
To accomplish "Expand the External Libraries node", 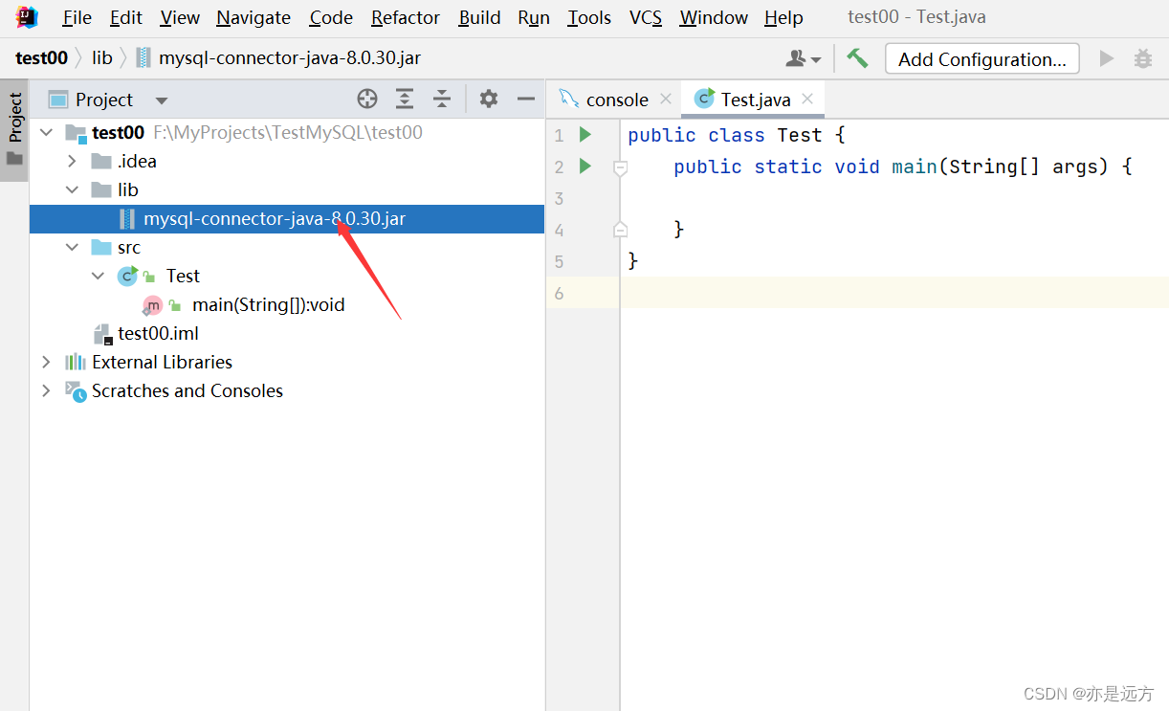I will [x=46, y=362].
